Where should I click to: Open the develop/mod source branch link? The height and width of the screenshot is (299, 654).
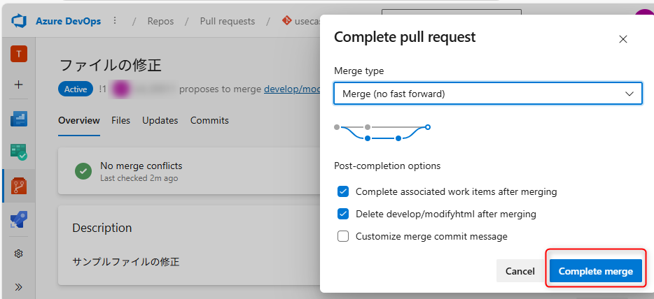click(292, 89)
